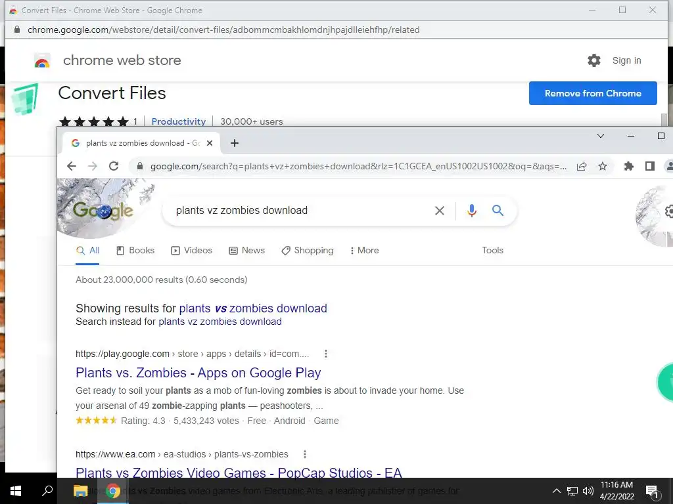
Task: Open Plants vs. Zombies - Apps on Google Play
Action: [x=198, y=373]
